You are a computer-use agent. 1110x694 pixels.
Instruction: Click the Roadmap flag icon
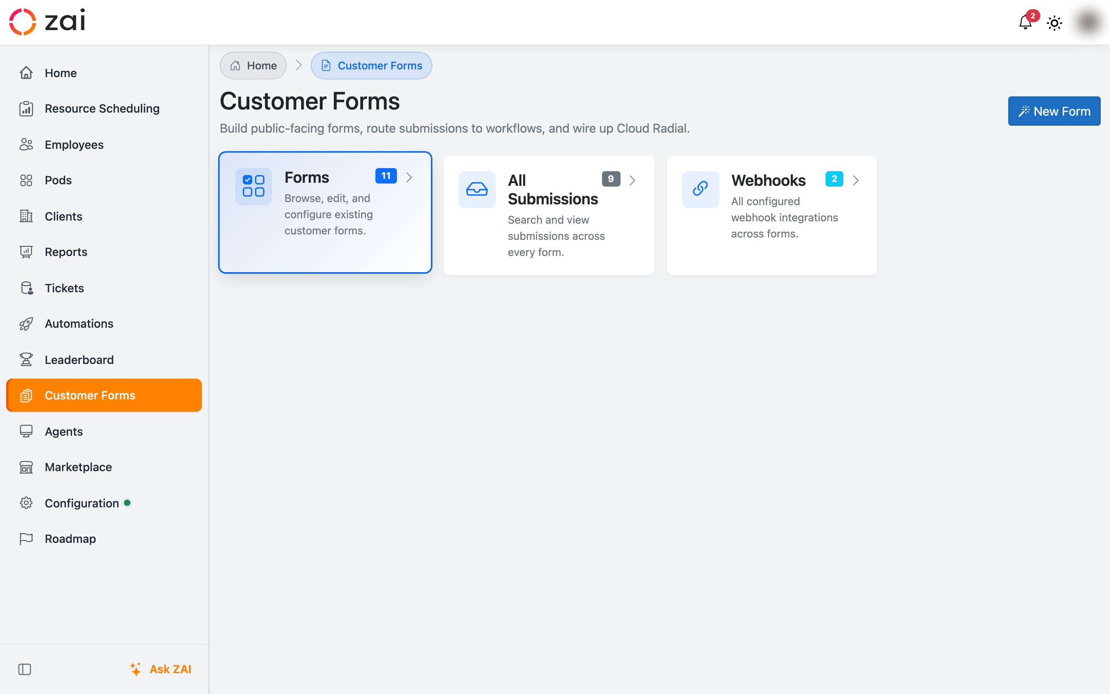click(x=26, y=538)
